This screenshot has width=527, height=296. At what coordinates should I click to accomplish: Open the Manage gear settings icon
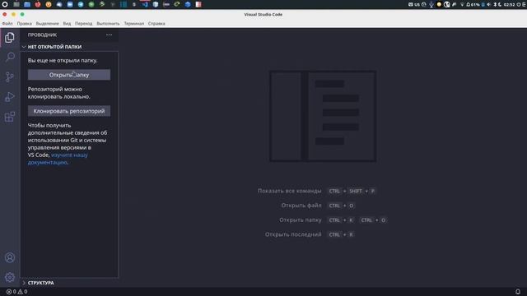click(10, 277)
